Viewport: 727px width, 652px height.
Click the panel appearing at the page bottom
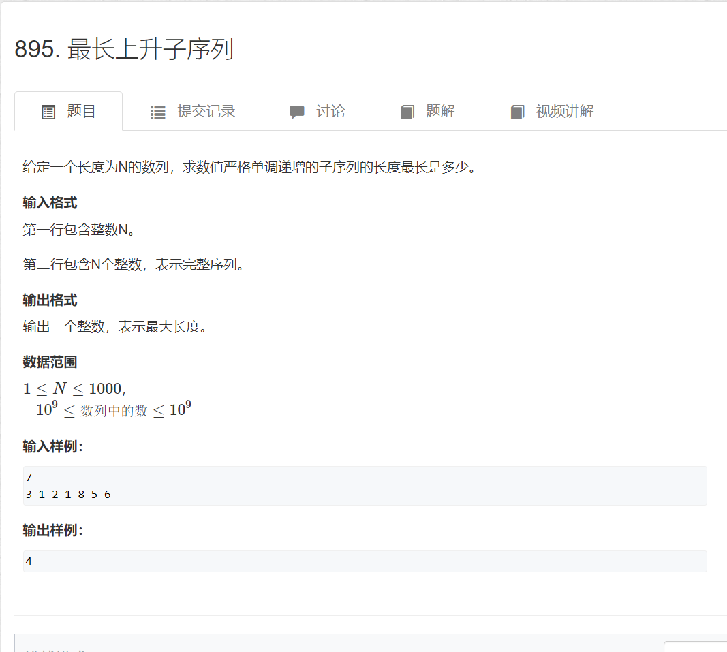tap(364, 644)
